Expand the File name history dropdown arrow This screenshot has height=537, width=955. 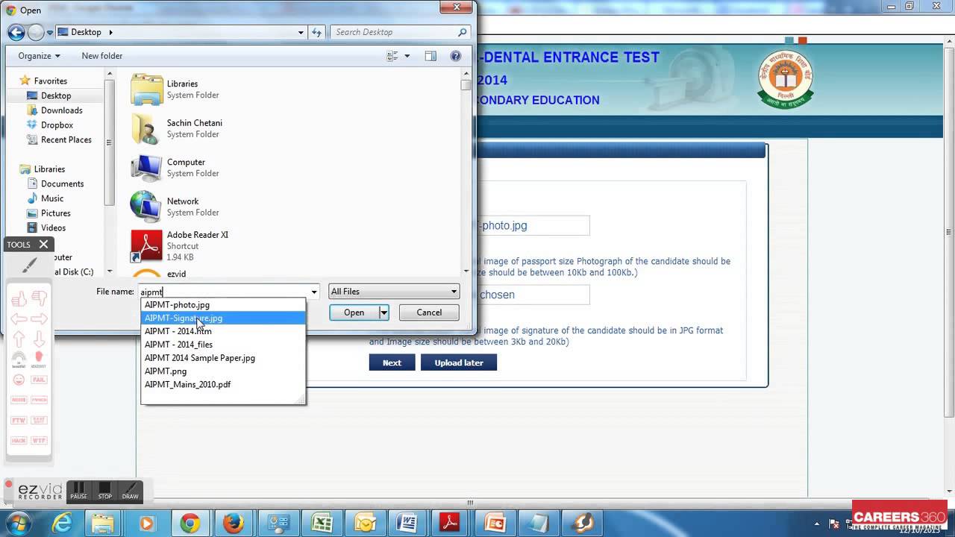[x=314, y=292]
